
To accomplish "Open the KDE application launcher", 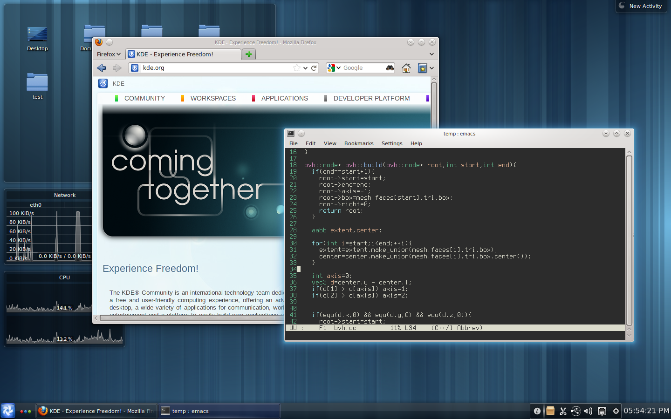I will point(8,411).
